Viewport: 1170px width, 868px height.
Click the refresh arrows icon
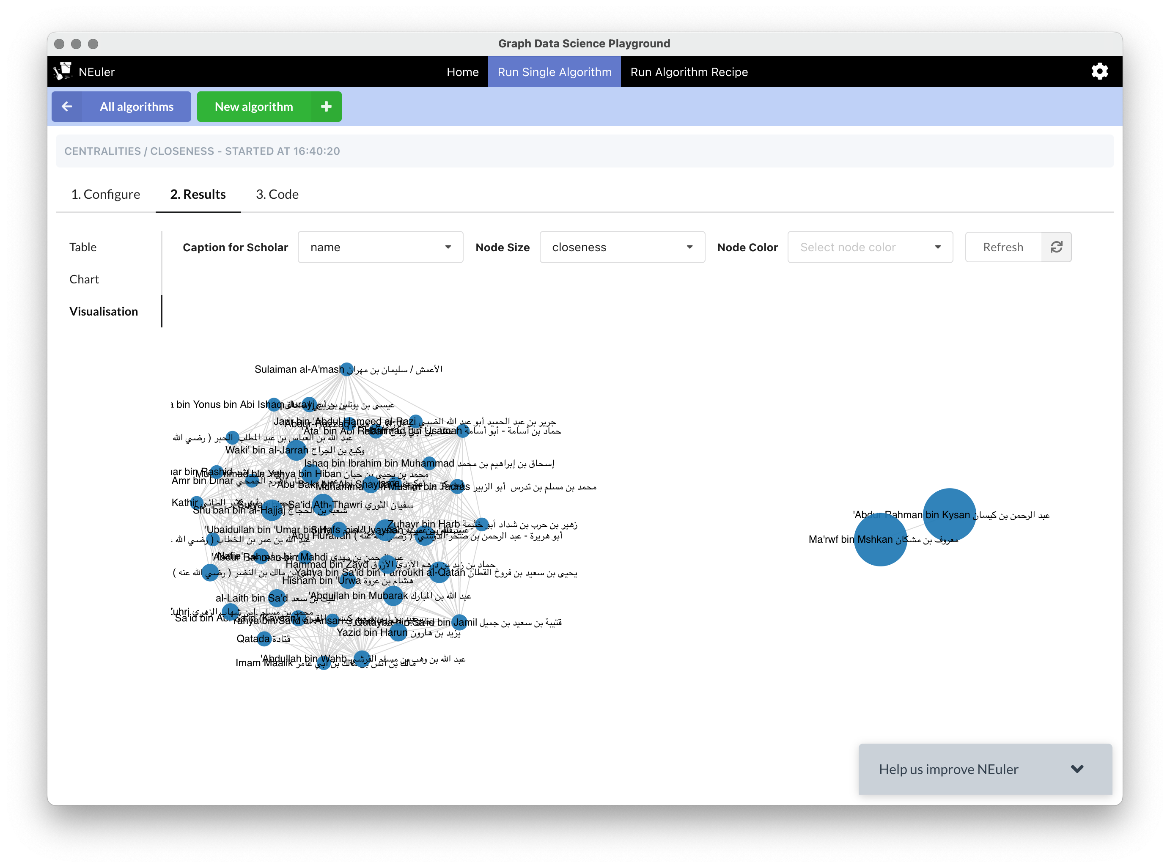click(1056, 247)
